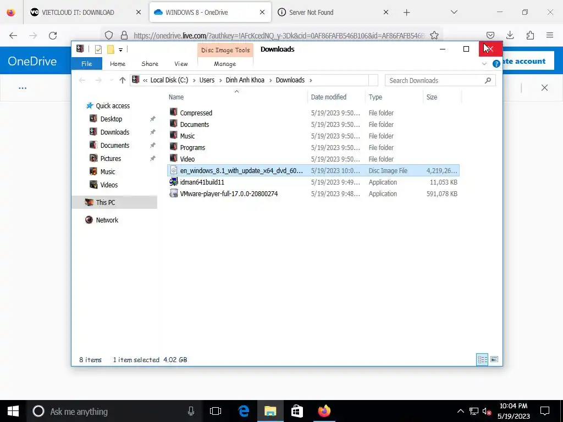Click Local Disk (C:) in the address path
This screenshot has height=422, width=563.
169,80
